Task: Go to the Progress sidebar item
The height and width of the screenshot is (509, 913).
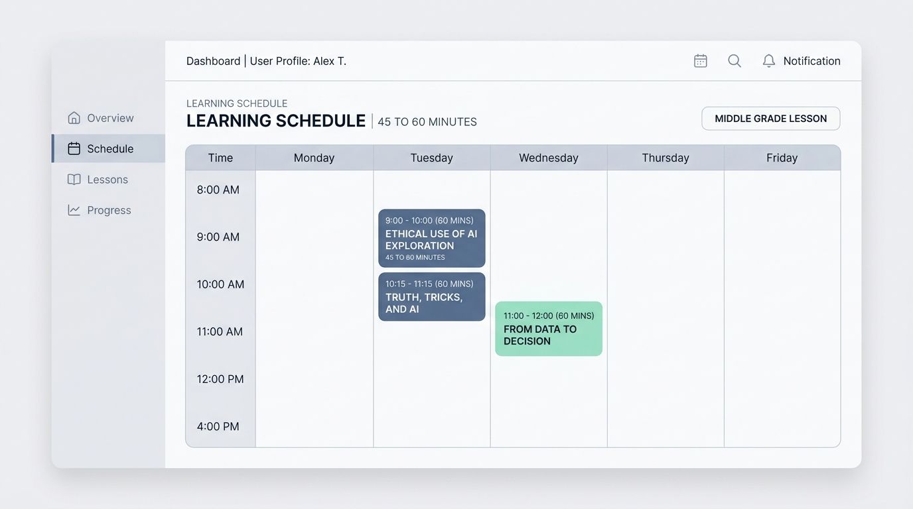Action: point(108,210)
